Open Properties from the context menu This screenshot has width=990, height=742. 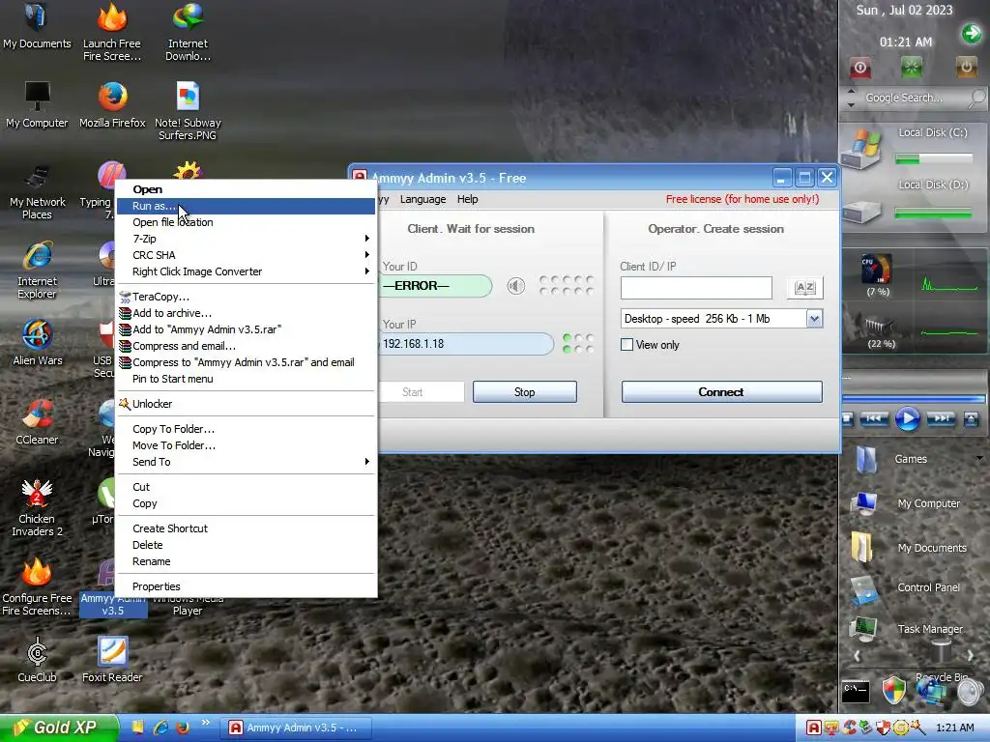click(247, 586)
